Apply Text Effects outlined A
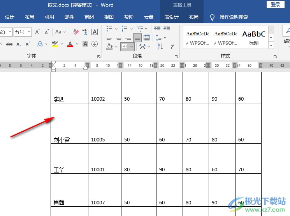The height and width of the screenshot is (216, 290). [x=40, y=44]
